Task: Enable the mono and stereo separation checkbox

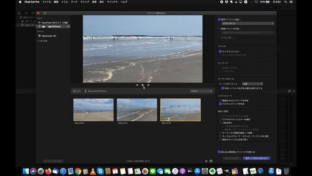Action: click(220, 136)
